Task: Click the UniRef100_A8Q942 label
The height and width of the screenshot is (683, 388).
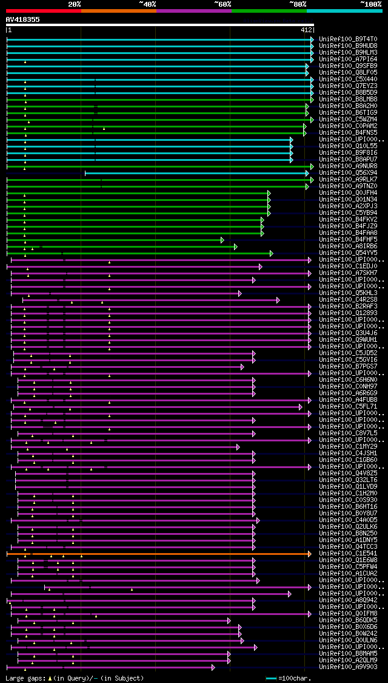Action: 348,600
